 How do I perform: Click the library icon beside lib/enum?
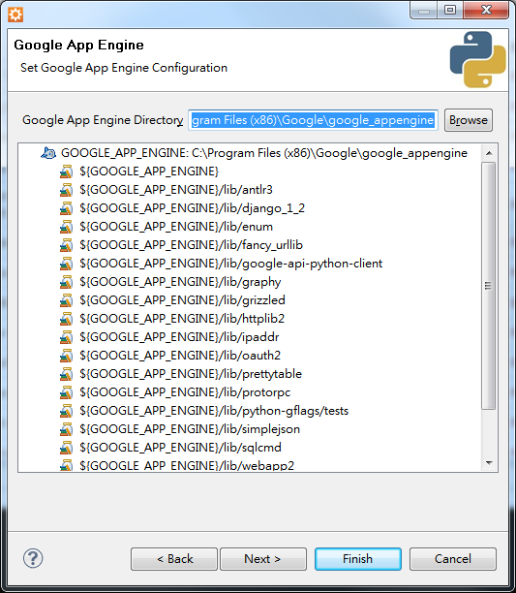tap(66, 227)
